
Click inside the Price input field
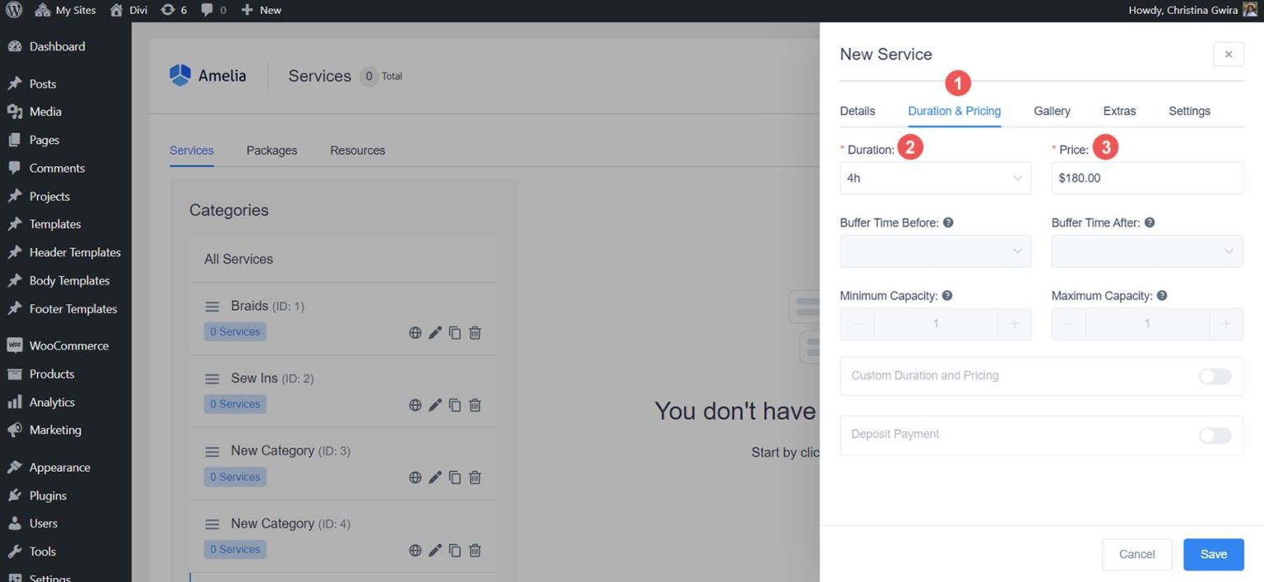(1146, 178)
